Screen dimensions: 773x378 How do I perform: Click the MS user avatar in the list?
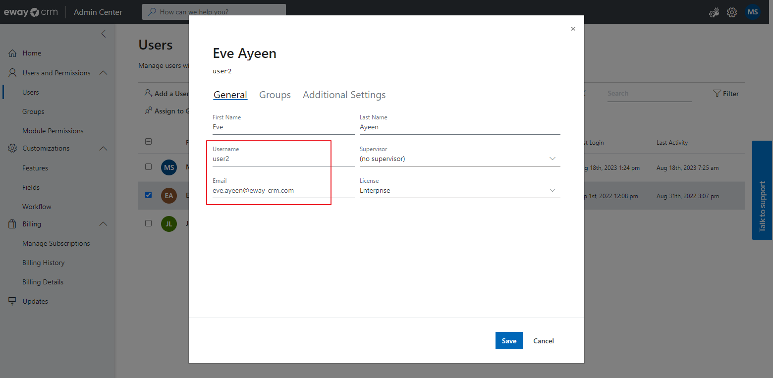(x=169, y=167)
